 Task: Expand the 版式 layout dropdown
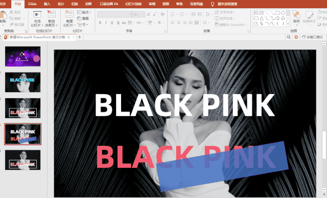(x=84, y=12)
